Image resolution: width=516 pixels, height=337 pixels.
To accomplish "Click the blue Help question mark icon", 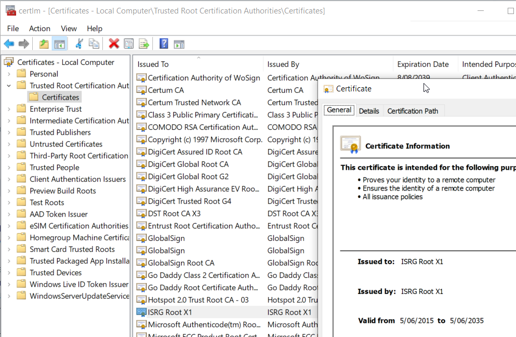I will pos(164,44).
